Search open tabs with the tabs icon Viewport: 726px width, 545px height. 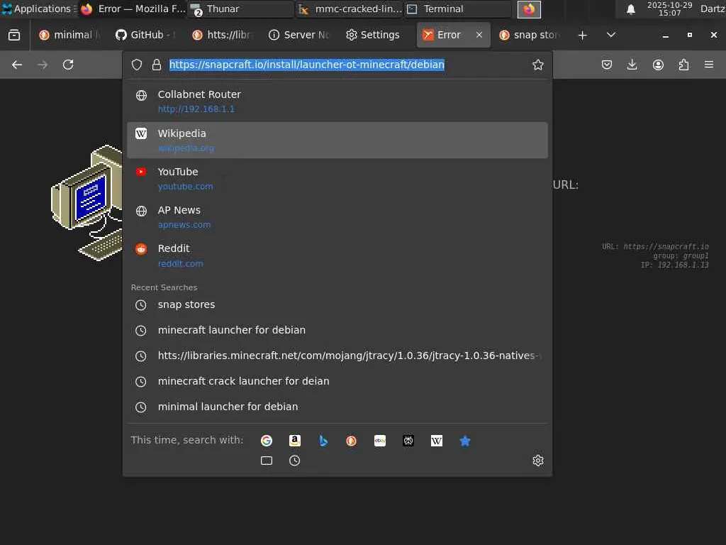click(267, 461)
